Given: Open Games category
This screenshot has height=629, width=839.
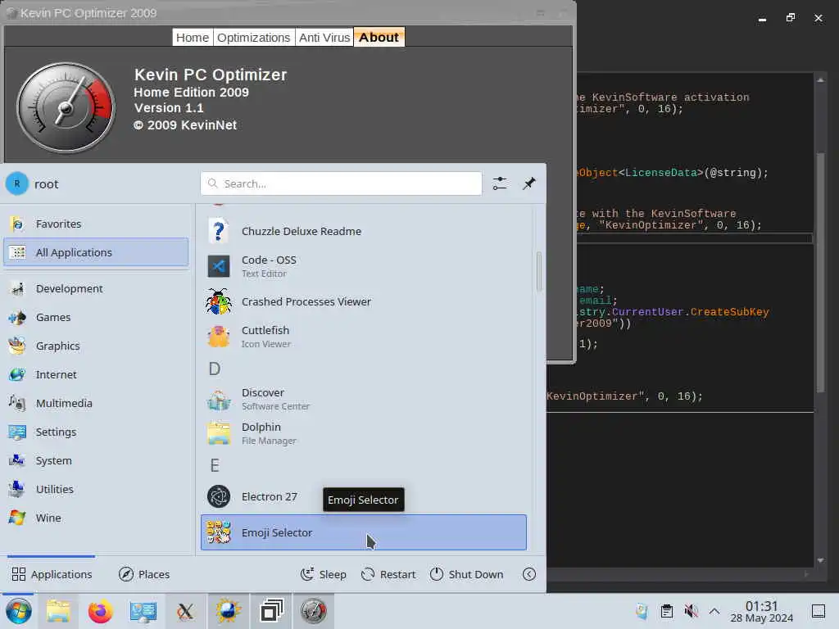Looking at the screenshot, I should tap(97, 317).
